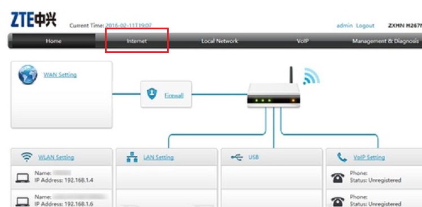
Task: Click the ZTE logo
Action: (33, 20)
